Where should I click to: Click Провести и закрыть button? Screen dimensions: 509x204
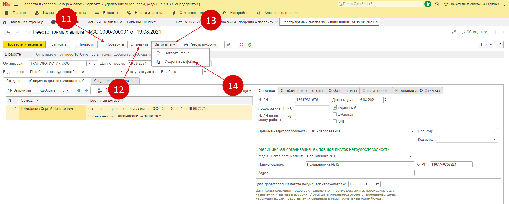24,44
